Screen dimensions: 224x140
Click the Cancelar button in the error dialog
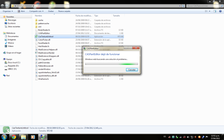131,70
